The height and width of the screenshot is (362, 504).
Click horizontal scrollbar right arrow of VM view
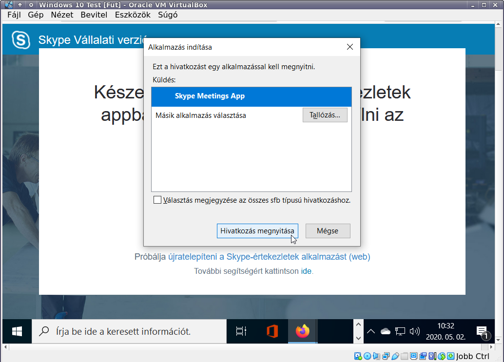(x=491, y=347)
